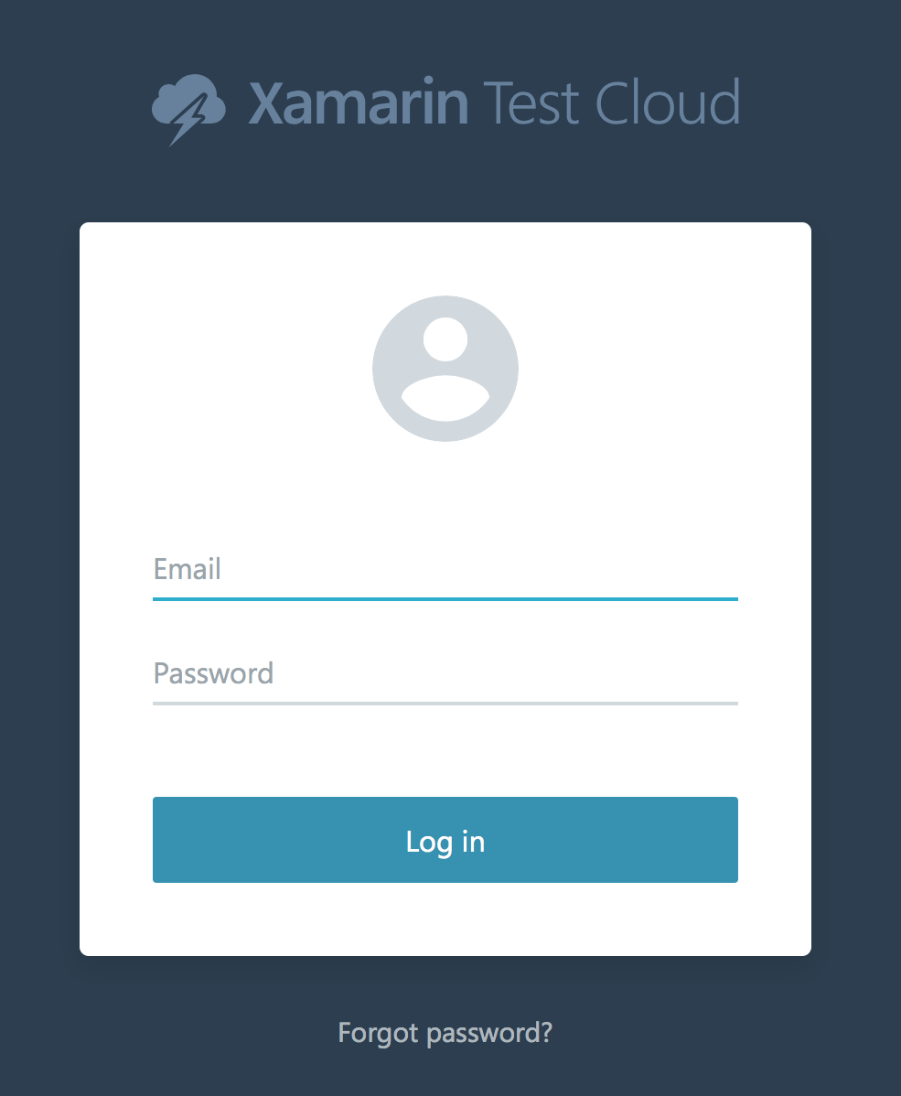Click the bold Xamarin wordmark
This screenshot has width=901, height=1096.
coord(358,103)
